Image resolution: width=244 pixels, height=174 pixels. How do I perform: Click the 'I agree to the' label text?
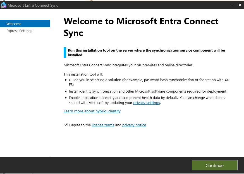pos(80,125)
